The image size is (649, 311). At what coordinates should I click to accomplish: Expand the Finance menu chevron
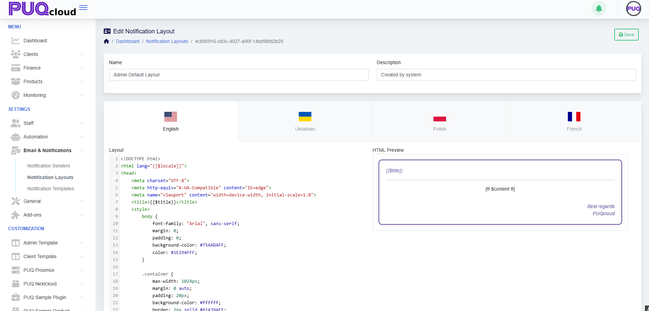tap(82, 68)
